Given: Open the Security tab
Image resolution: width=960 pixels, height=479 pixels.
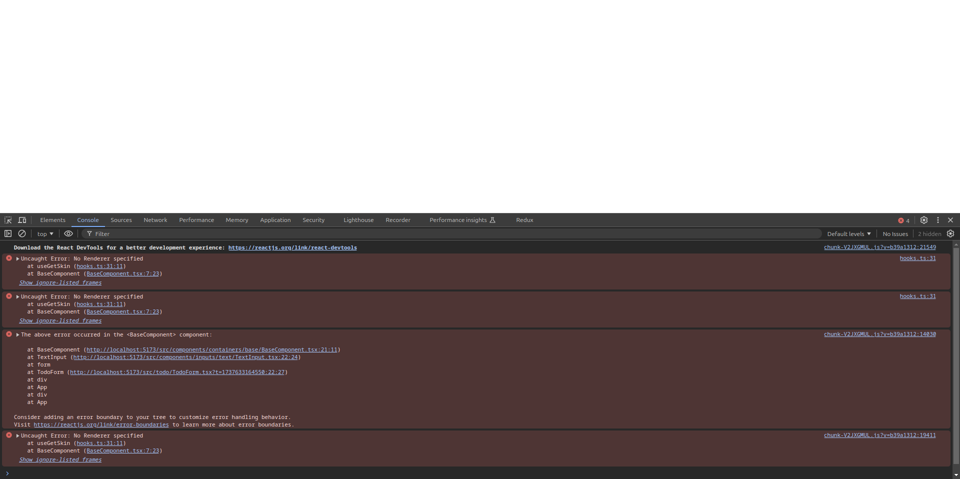Looking at the screenshot, I should (x=313, y=220).
